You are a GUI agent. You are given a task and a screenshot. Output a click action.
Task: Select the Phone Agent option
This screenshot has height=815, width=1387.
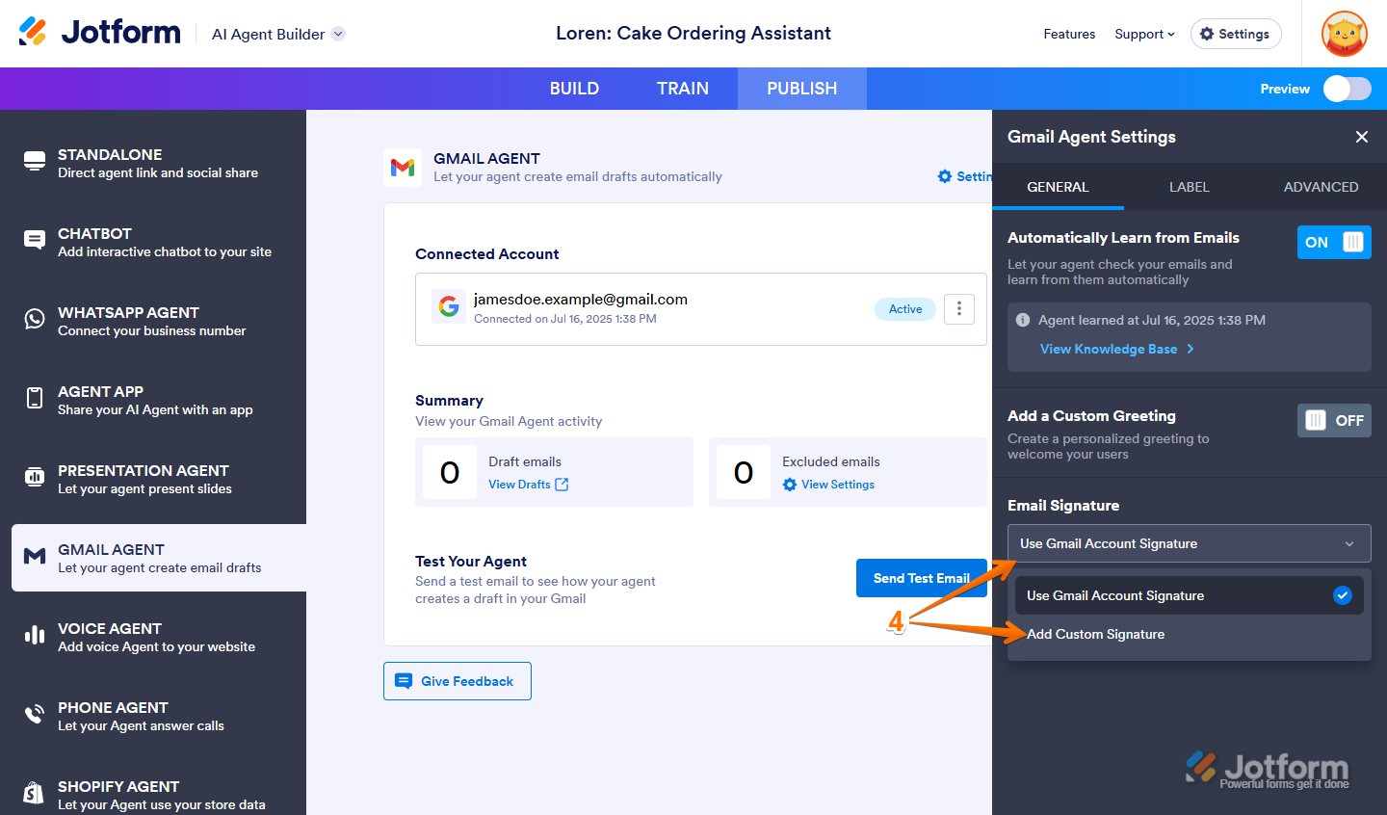[x=153, y=716]
